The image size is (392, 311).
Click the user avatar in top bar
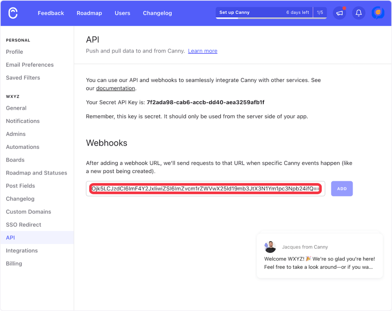[x=378, y=13]
